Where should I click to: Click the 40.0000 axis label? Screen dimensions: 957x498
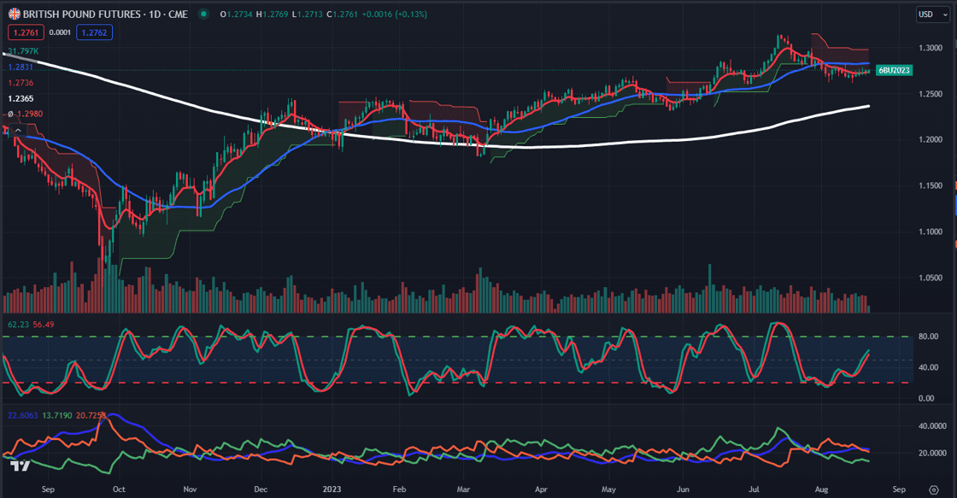click(932, 426)
